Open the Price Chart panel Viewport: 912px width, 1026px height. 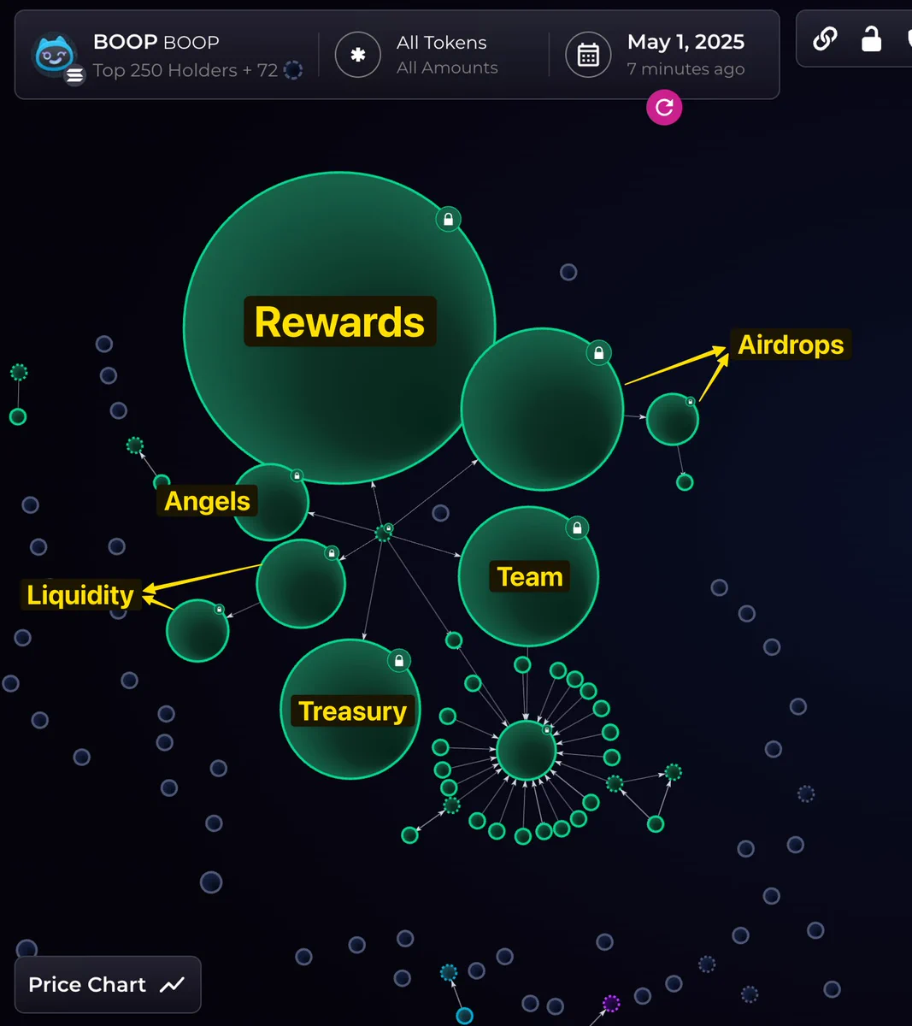(x=107, y=984)
